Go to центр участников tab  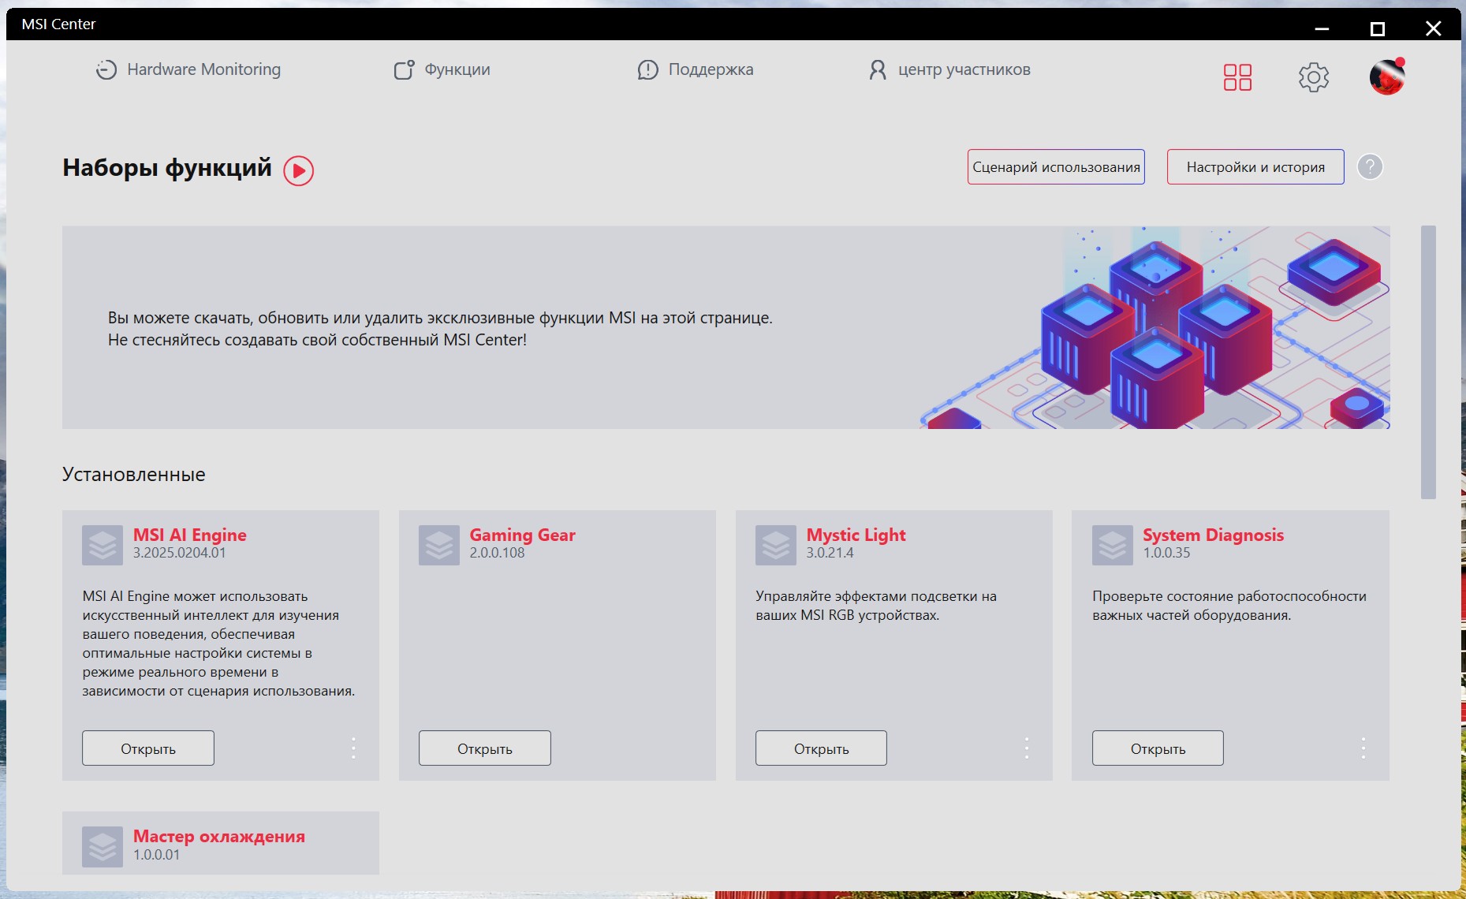(949, 69)
